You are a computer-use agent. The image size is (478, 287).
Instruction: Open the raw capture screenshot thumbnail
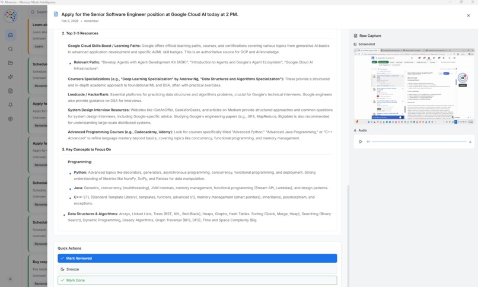pos(414,86)
